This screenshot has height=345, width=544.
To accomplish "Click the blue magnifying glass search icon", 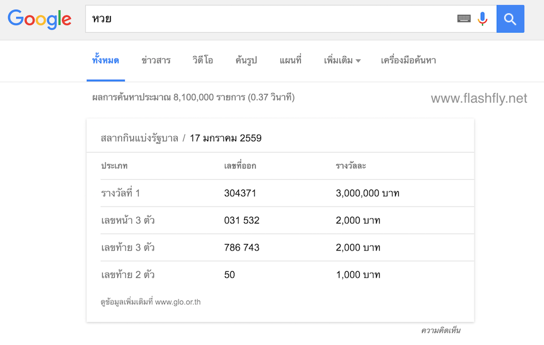I will pyautogui.click(x=510, y=18).
